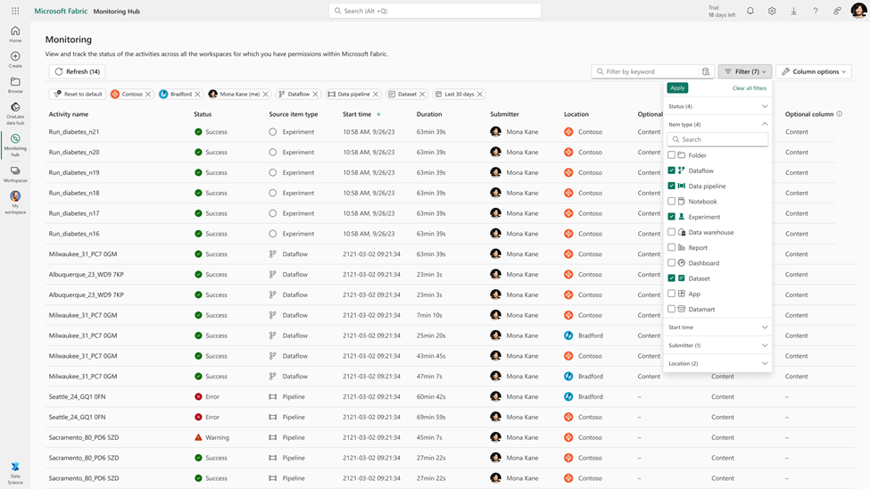Check the Datamart item type
The image size is (870, 489).
point(671,309)
